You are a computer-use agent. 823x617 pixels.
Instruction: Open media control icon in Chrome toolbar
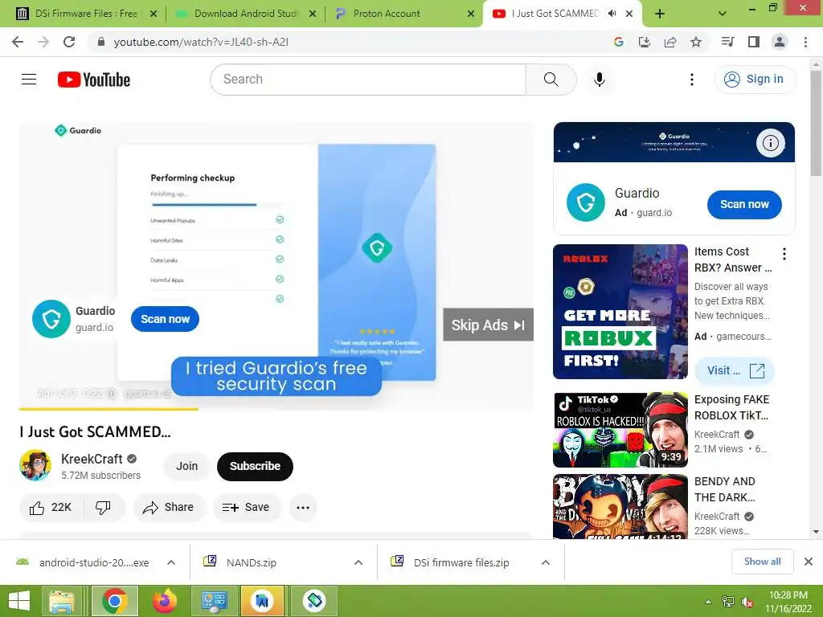tap(727, 42)
